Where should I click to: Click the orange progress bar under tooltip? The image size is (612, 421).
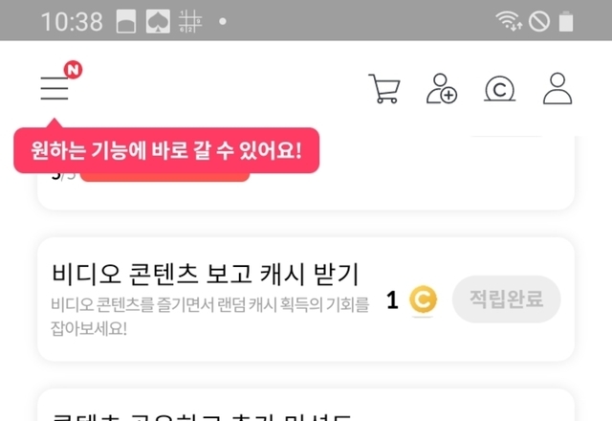coord(164,177)
